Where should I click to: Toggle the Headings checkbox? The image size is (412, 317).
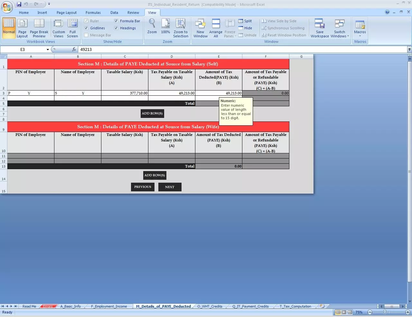[116, 28]
